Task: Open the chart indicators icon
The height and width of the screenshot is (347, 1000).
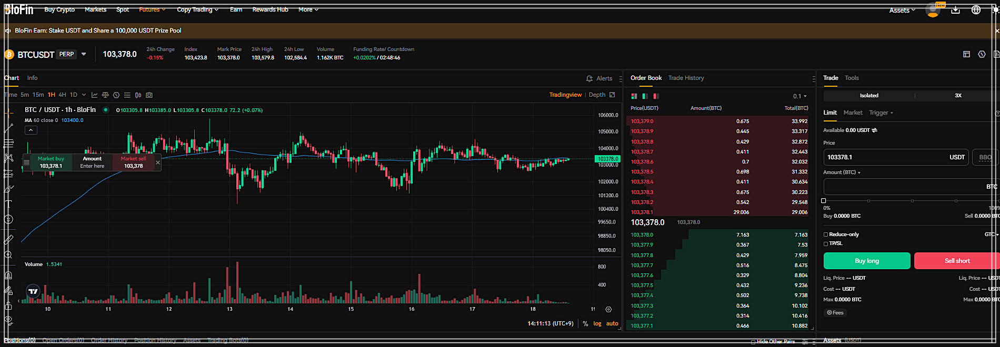Action: click(x=94, y=95)
